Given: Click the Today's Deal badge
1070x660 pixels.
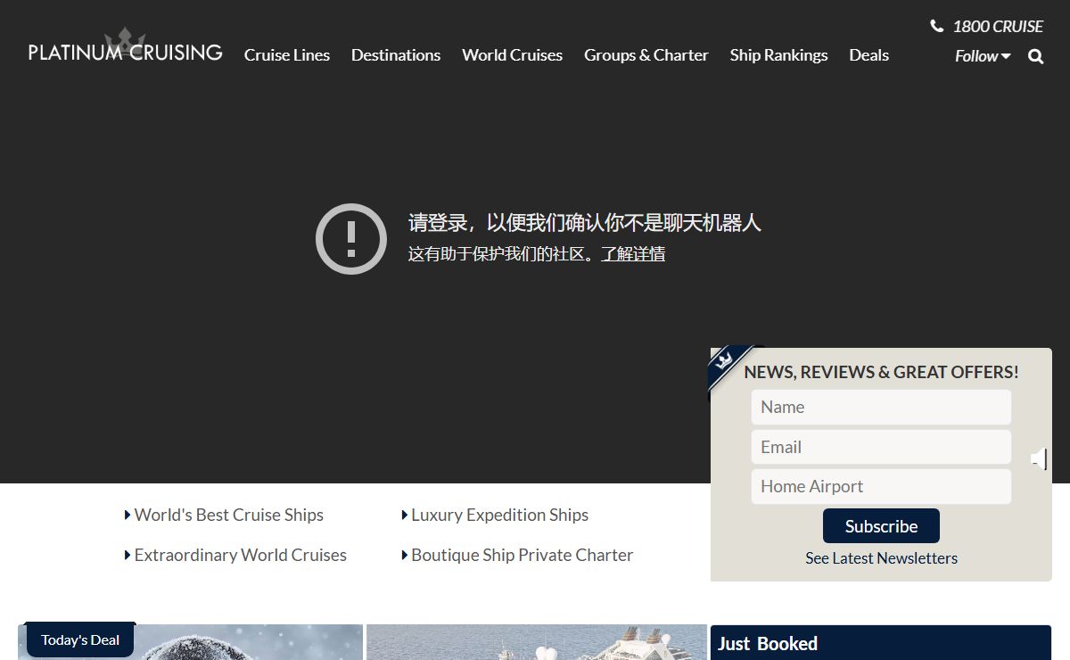Looking at the screenshot, I should [x=80, y=639].
